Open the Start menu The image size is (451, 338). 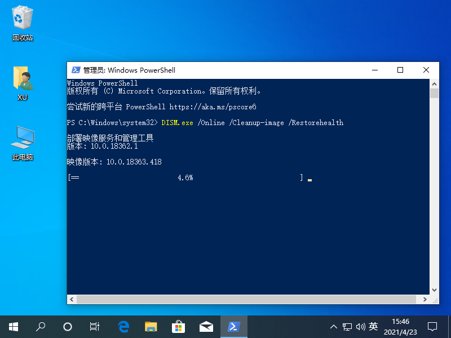pos(13,327)
